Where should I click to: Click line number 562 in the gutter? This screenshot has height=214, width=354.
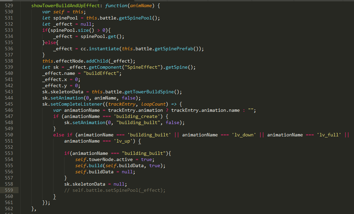[x=9, y=209]
